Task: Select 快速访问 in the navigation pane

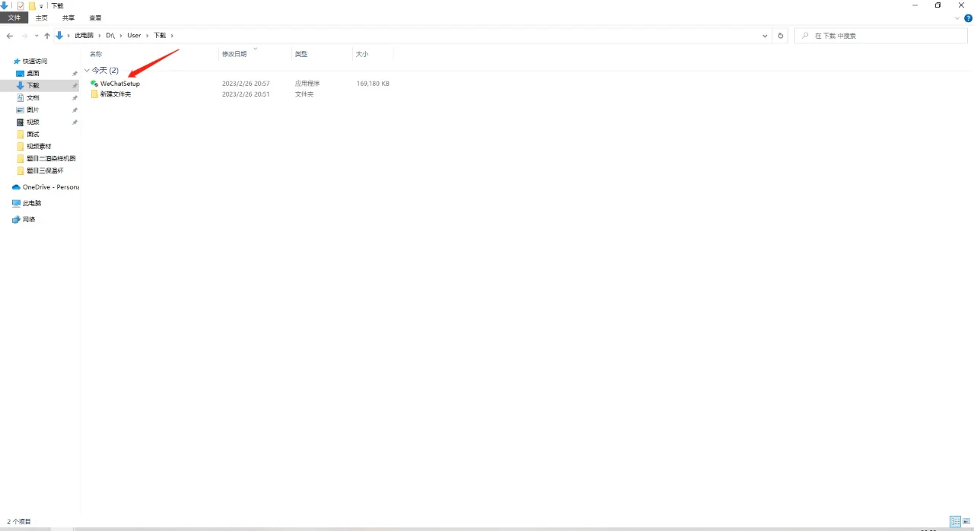Action: point(35,61)
